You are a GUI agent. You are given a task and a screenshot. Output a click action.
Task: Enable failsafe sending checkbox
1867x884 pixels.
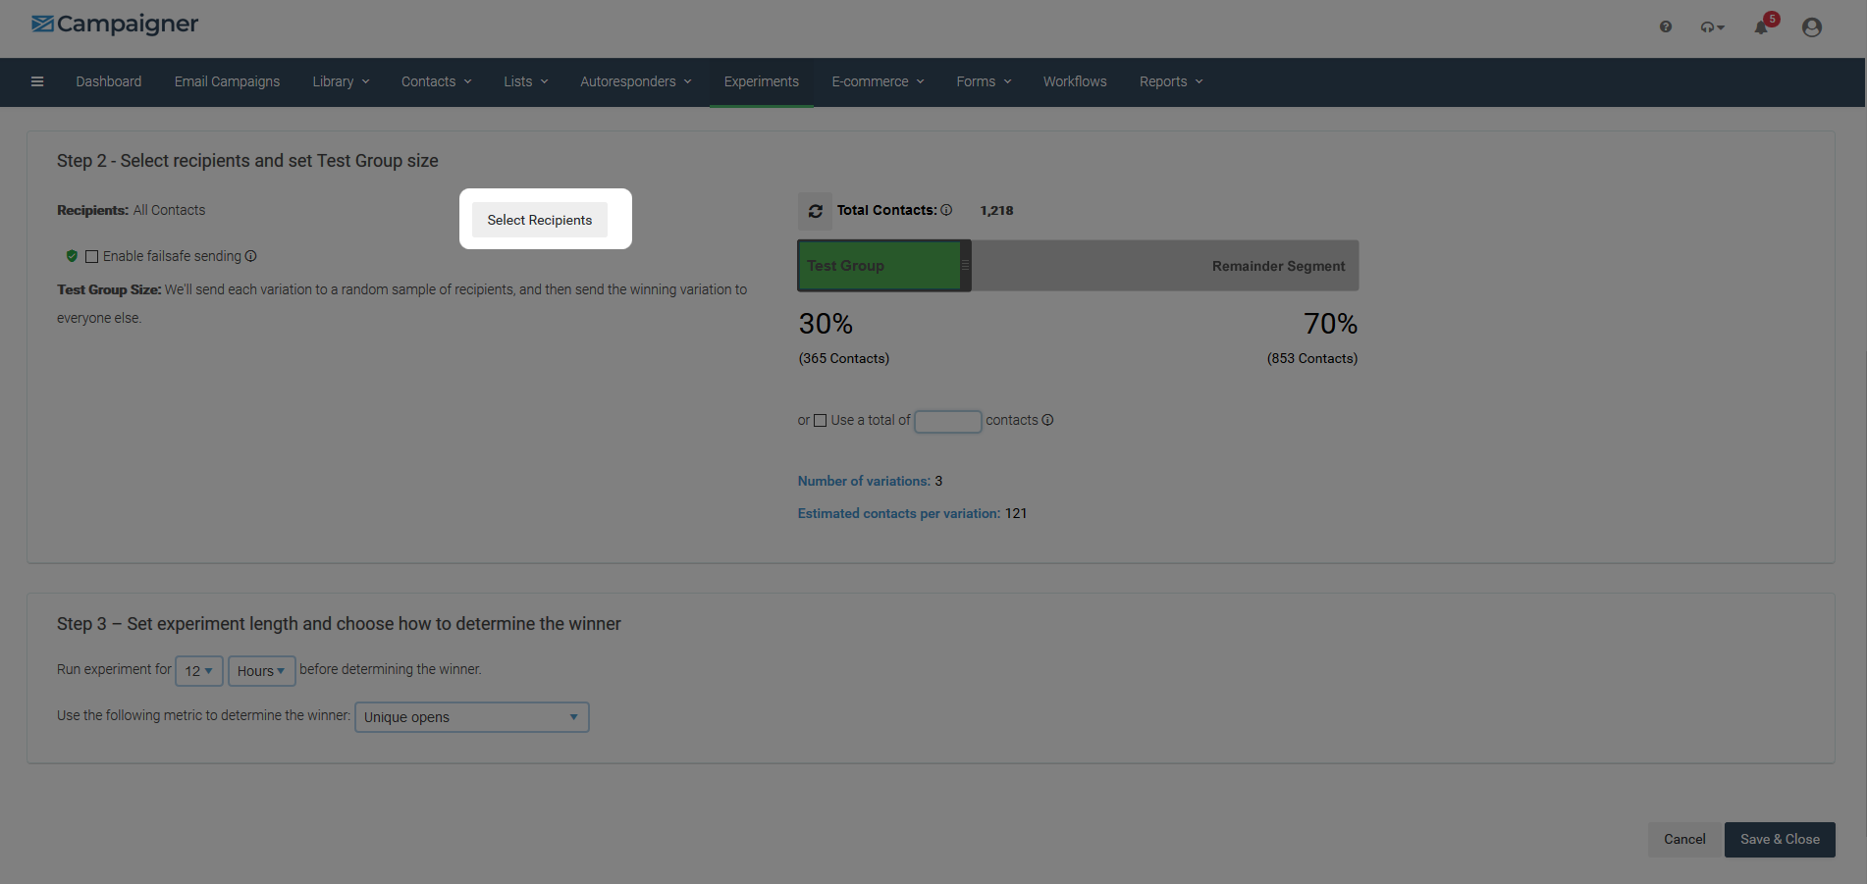point(92,256)
